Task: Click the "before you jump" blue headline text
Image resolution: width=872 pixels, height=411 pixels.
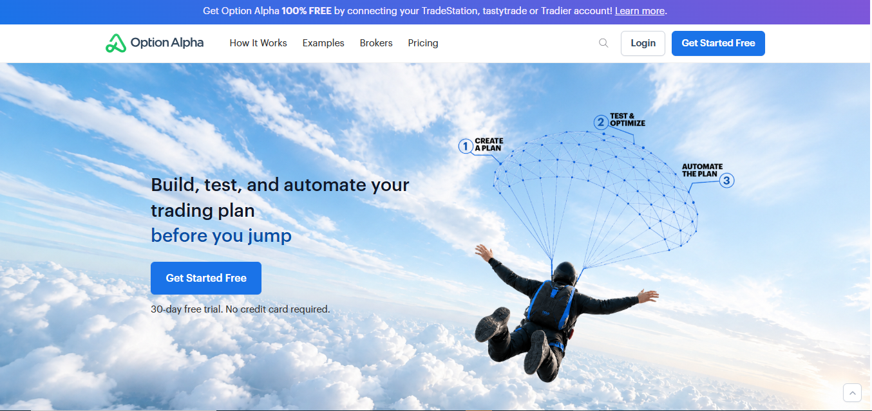Action: [x=221, y=236]
